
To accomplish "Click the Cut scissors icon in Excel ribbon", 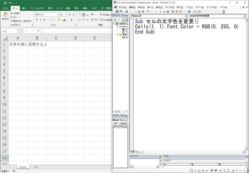I will pyautogui.click(x=12, y=13).
